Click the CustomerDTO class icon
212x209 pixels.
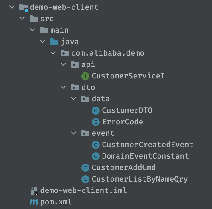[96, 111]
